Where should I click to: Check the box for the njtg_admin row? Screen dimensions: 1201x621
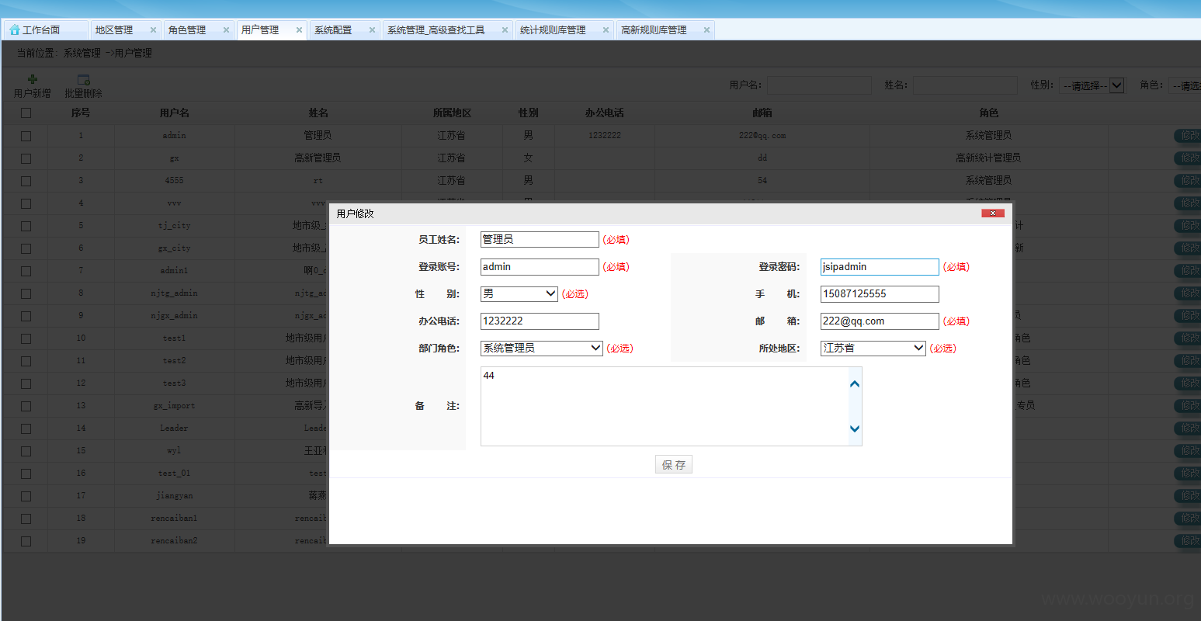click(x=26, y=293)
